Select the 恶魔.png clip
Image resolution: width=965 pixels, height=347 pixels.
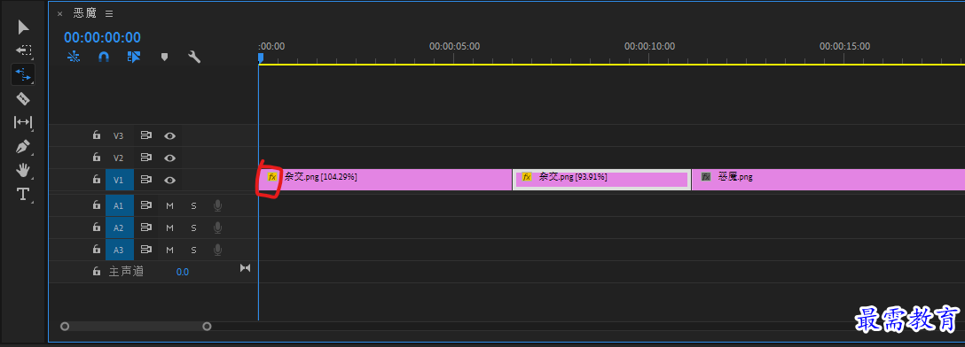[x=828, y=180]
